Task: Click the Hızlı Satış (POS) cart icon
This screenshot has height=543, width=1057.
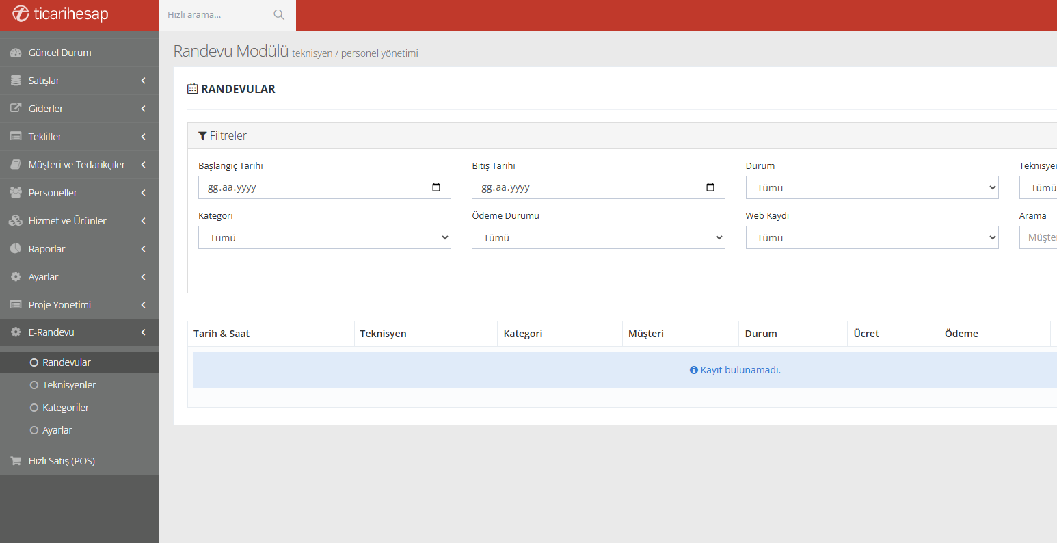Action: [16, 461]
